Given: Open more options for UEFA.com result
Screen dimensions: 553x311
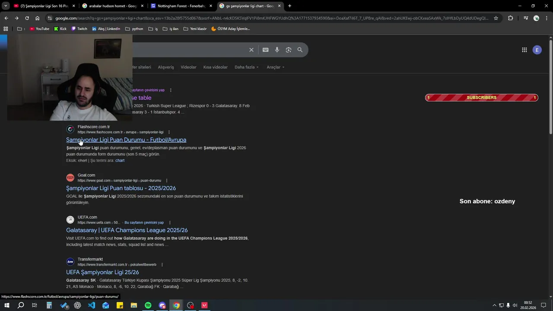Looking at the screenshot, I should pos(169,222).
